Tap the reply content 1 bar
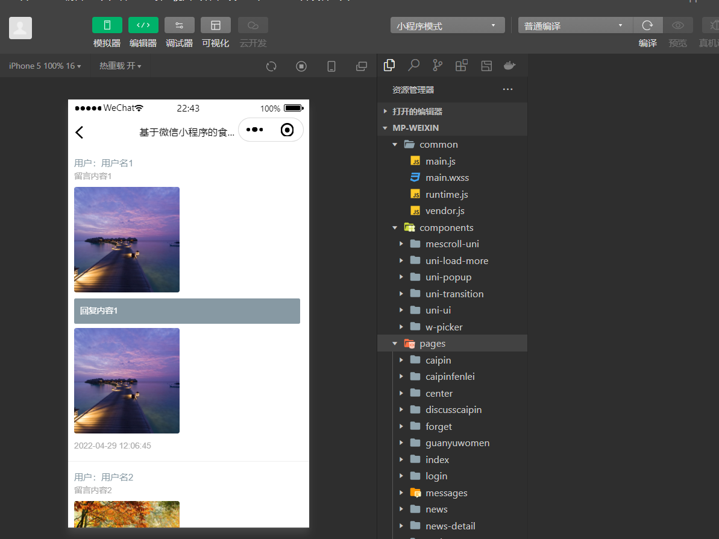Viewport: 719px width, 539px height. pyautogui.click(x=187, y=311)
